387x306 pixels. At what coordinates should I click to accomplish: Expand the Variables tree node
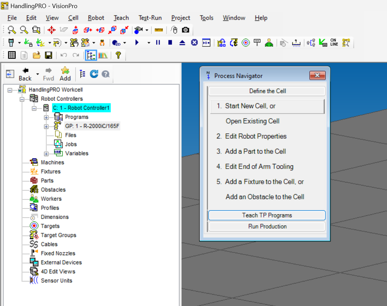(x=46, y=154)
